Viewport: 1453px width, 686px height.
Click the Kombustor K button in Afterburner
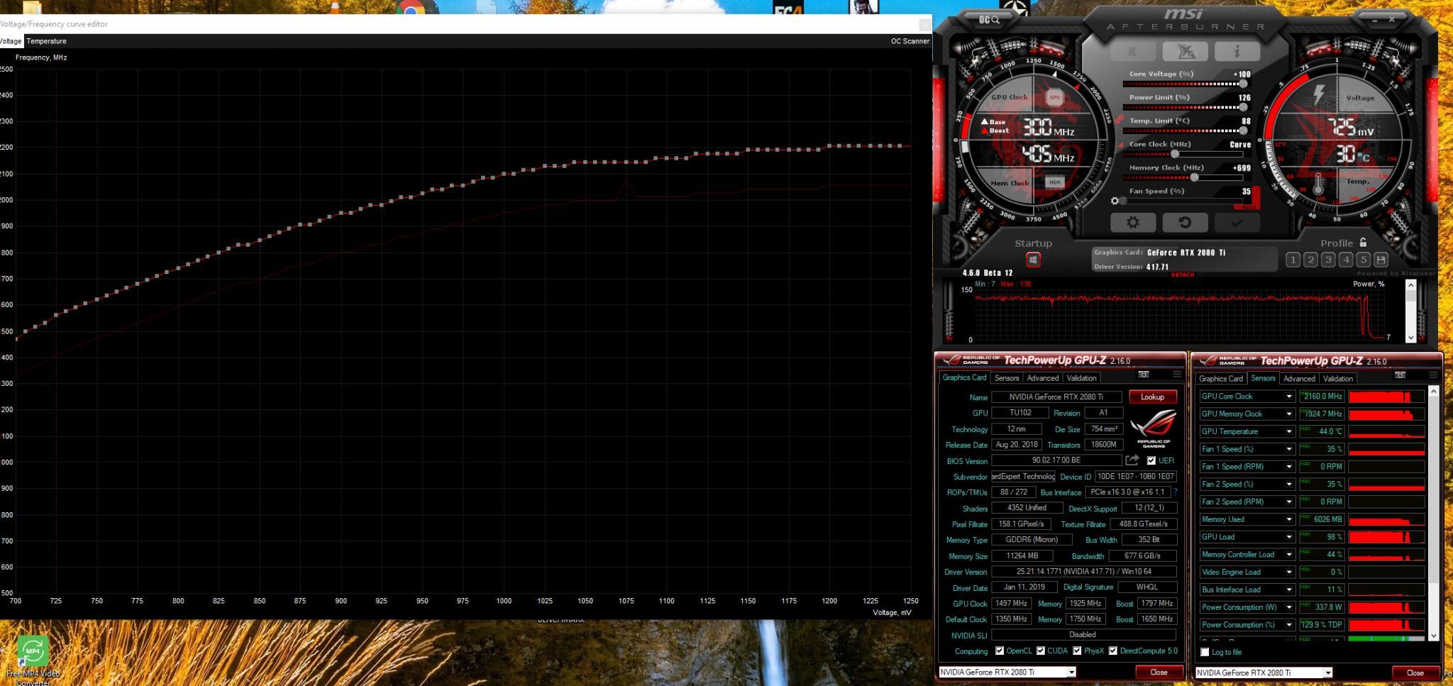pyautogui.click(x=1132, y=51)
